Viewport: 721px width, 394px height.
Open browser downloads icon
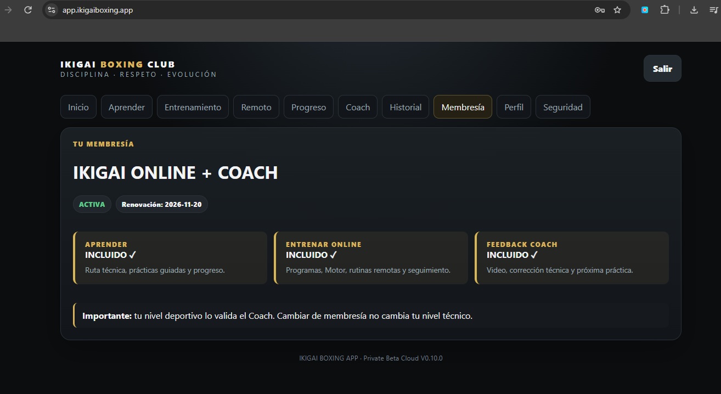tap(694, 10)
